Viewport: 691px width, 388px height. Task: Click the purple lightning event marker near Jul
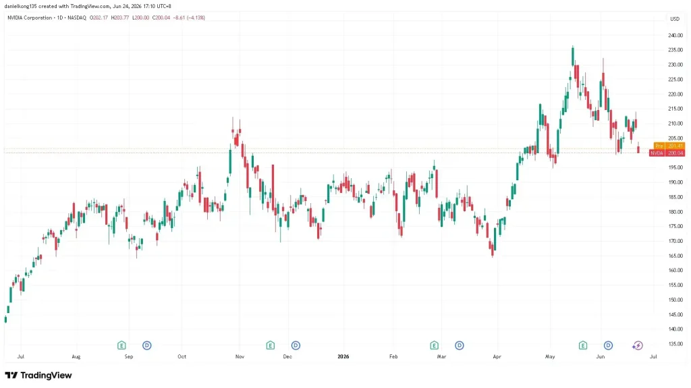tap(638, 345)
